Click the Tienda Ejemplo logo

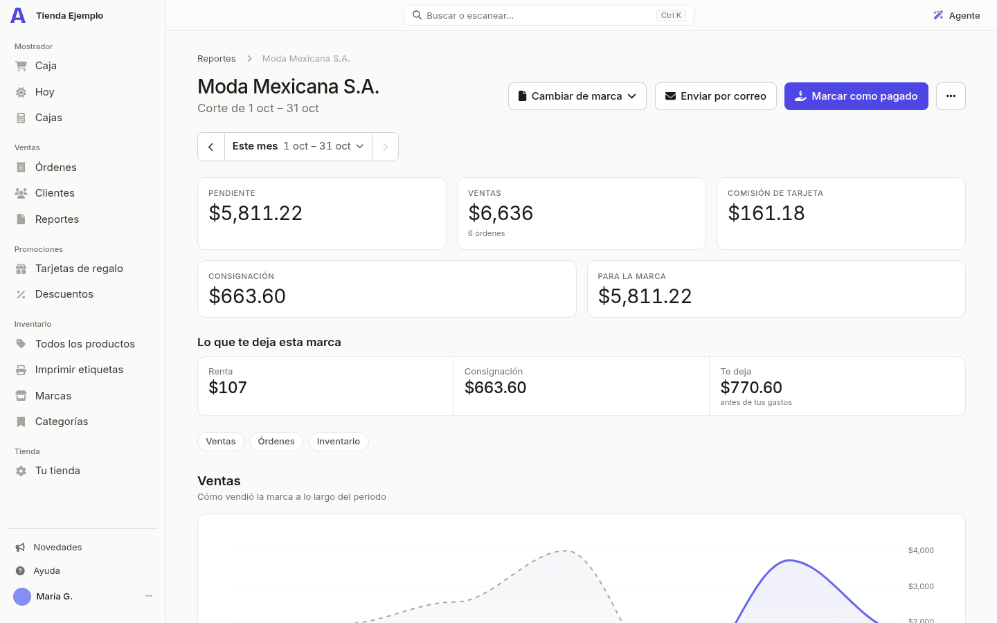[x=18, y=15]
